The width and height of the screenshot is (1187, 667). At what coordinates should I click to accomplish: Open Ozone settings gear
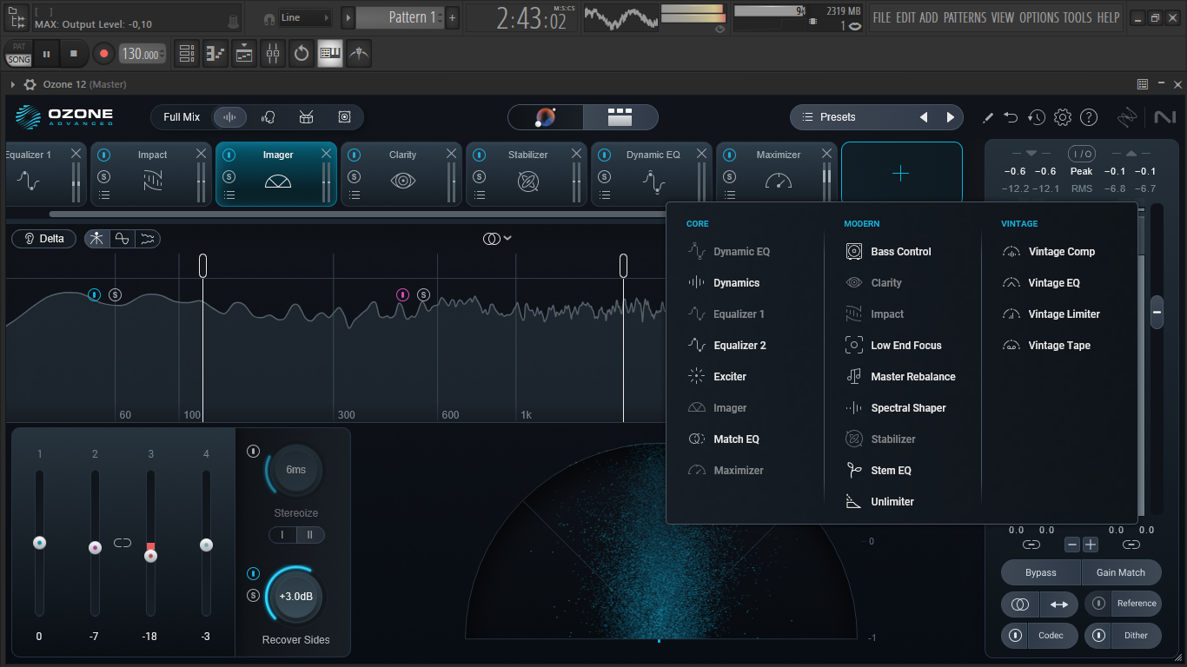(x=1063, y=117)
